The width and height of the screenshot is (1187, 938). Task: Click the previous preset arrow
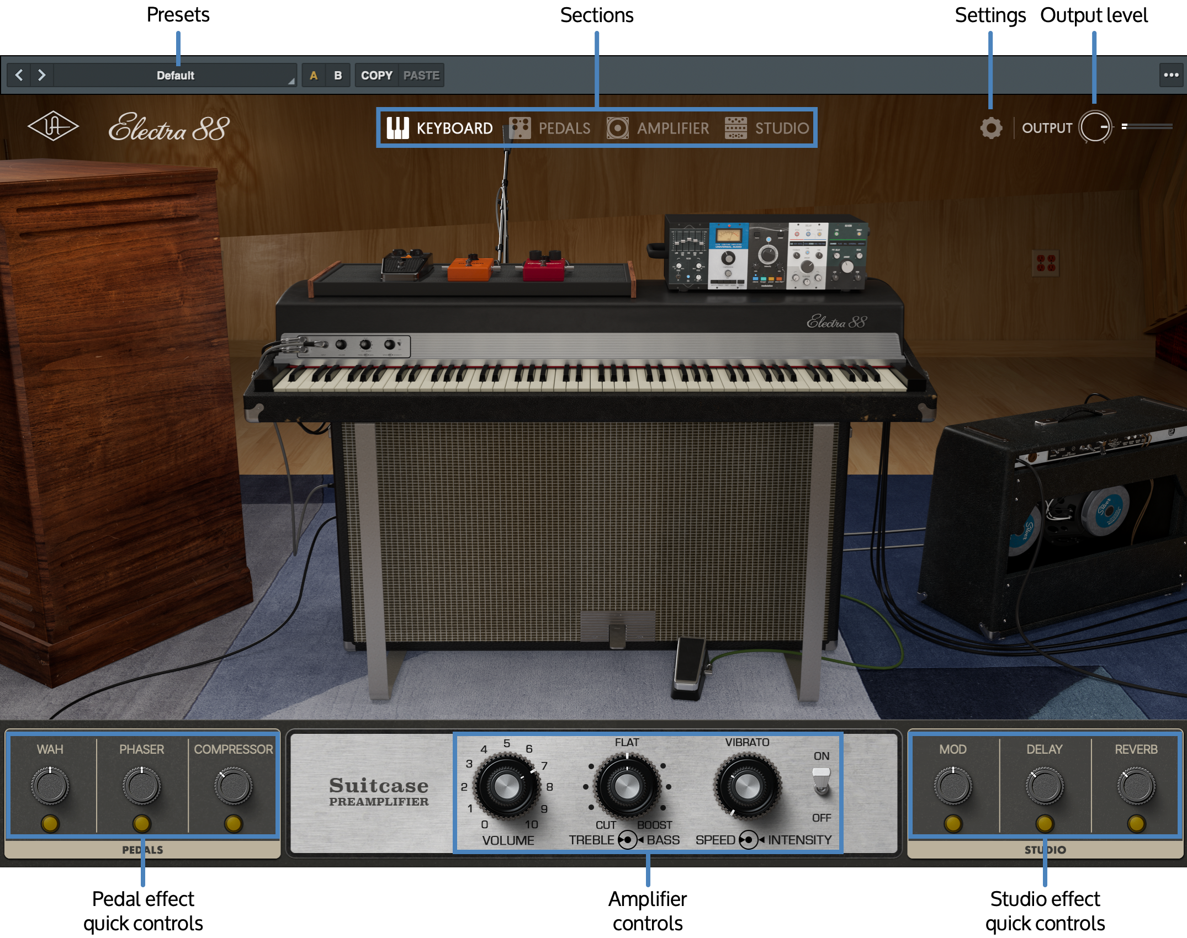[x=19, y=75]
